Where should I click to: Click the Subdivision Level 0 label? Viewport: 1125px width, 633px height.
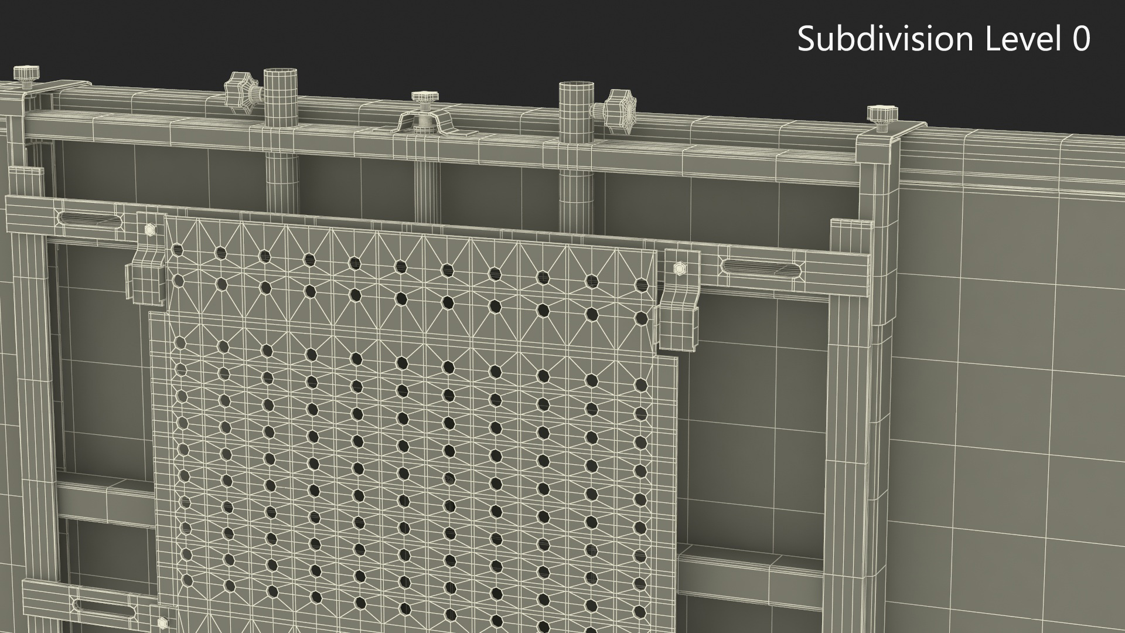(x=943, y=39)
